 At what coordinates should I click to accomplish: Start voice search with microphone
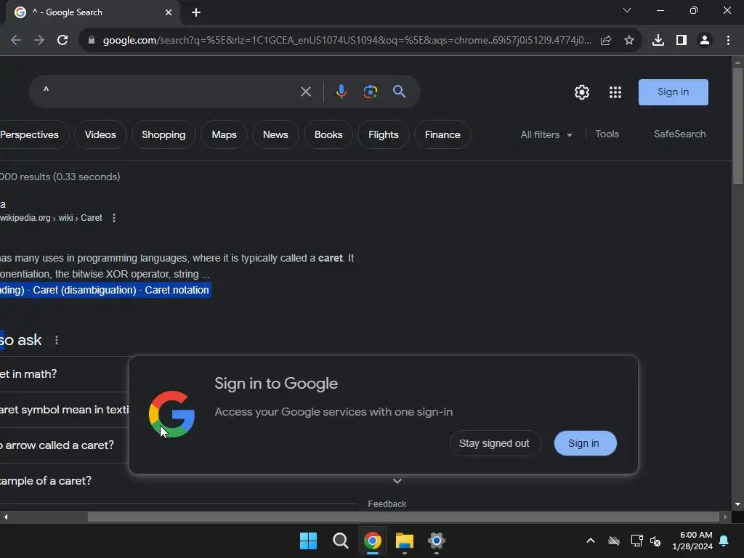pyautogui.click(x=341, y=92)
